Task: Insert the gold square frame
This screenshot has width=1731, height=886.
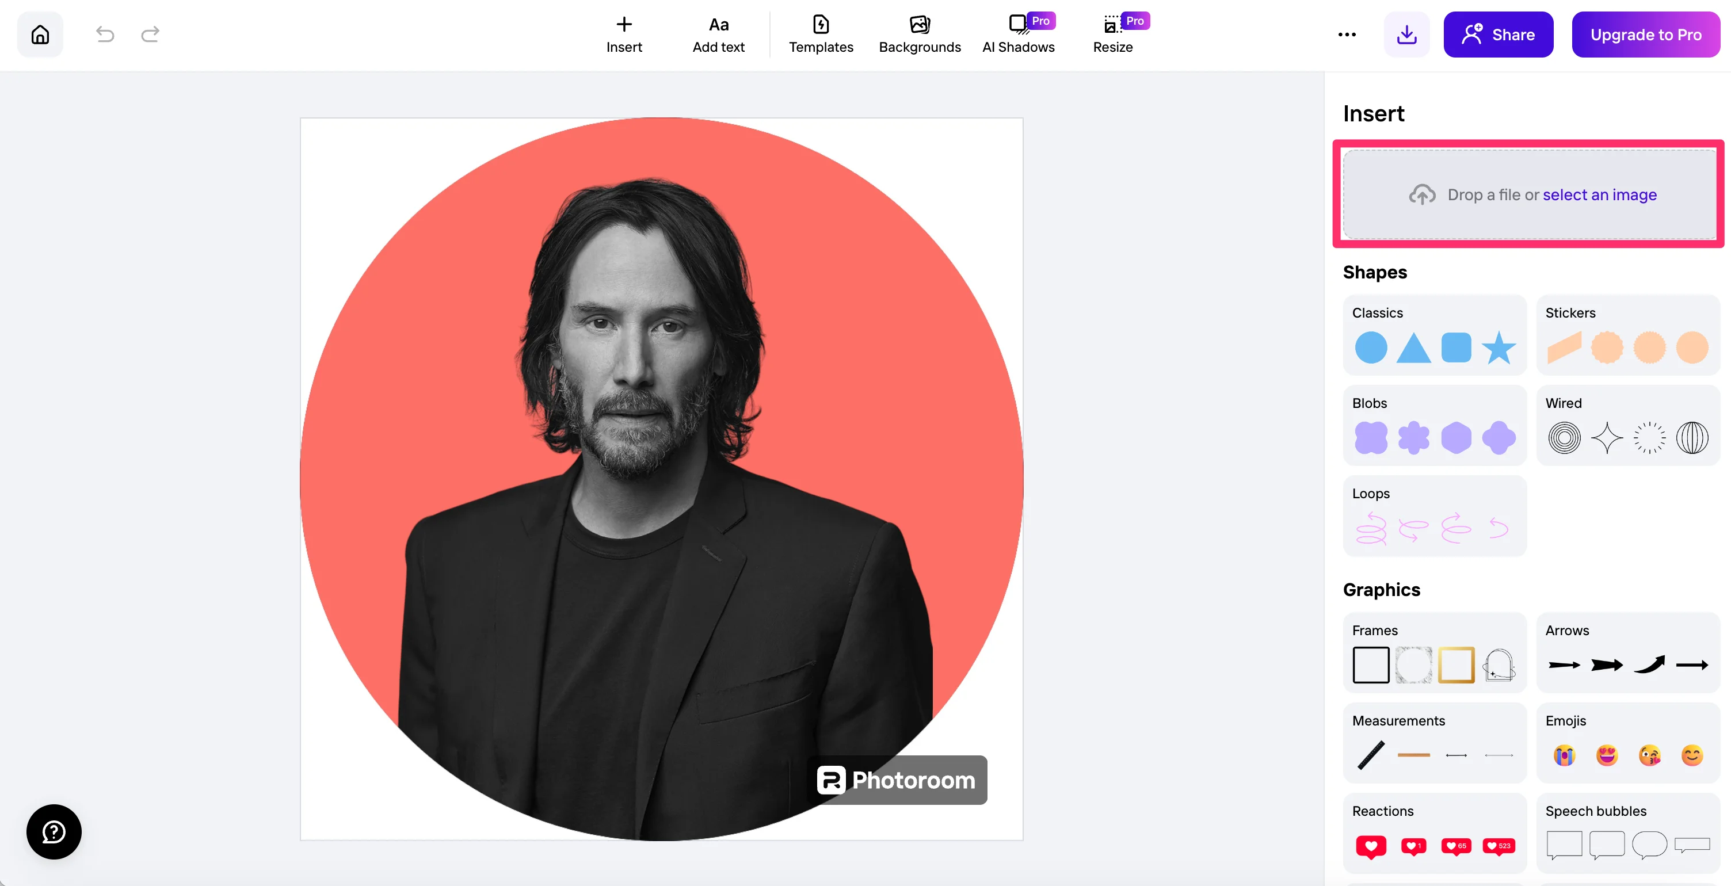Action: [1456, 665]
